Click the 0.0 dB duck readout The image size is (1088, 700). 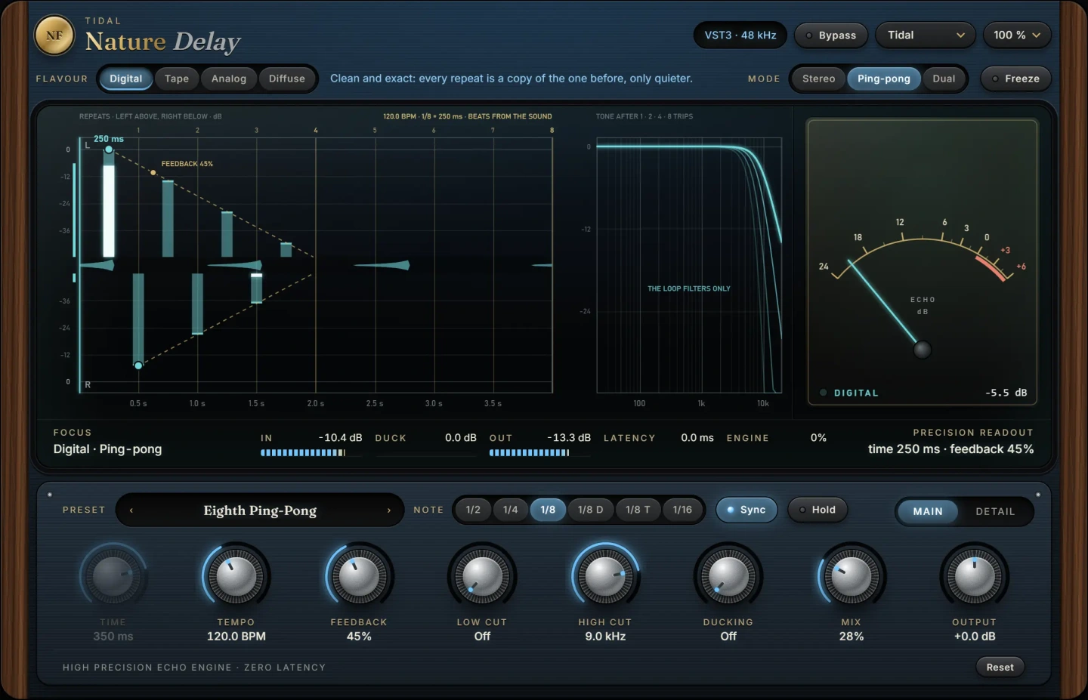pyautogui.click(x=461, y=438)
